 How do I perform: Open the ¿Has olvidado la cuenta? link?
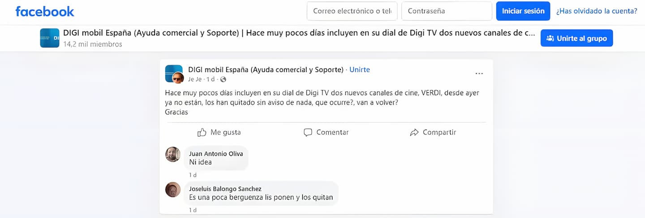pos(597,11)
